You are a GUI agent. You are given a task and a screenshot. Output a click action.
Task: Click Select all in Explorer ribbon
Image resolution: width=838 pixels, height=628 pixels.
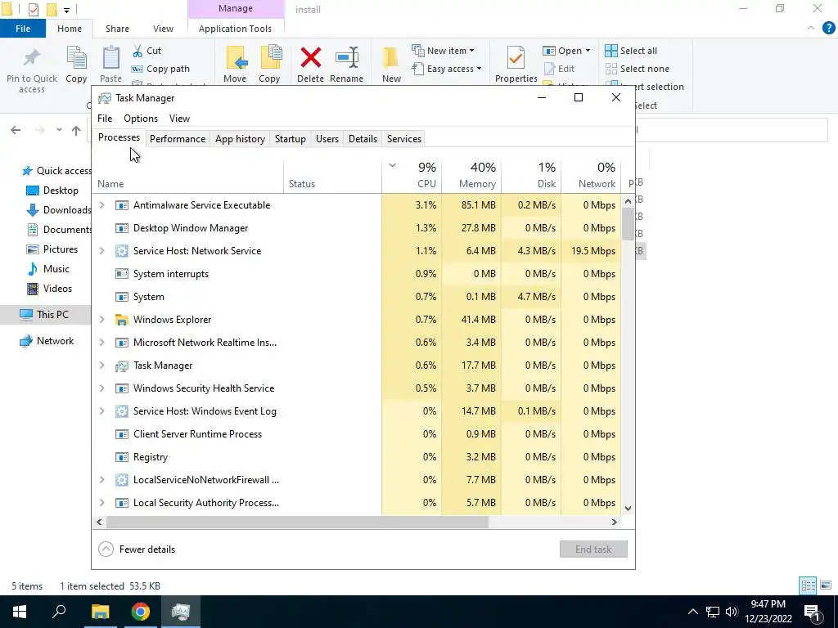pos(631,51)
